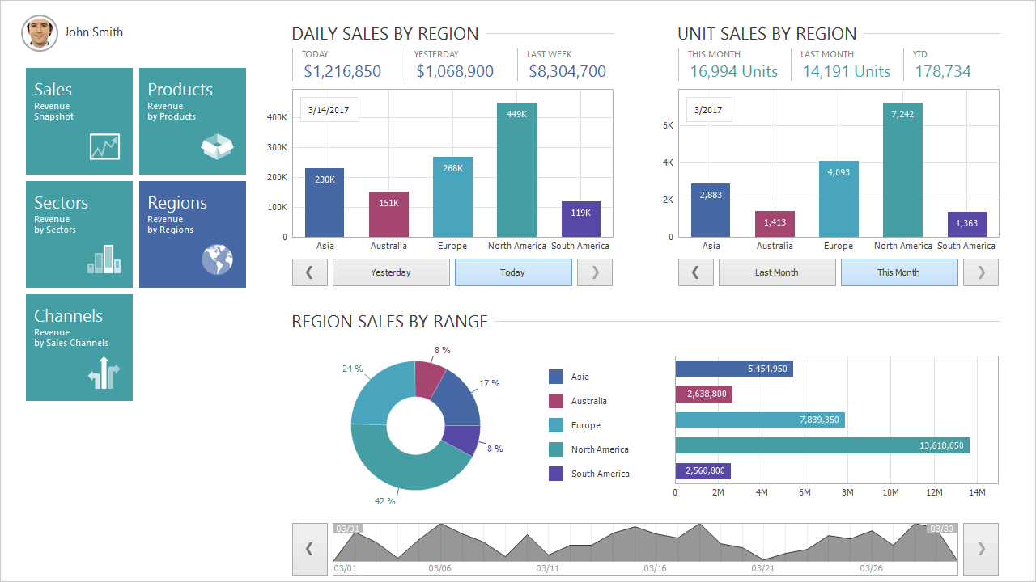Switch unit sales to Last Month
The image size is (1036, 582).
[x=777, y=272]
